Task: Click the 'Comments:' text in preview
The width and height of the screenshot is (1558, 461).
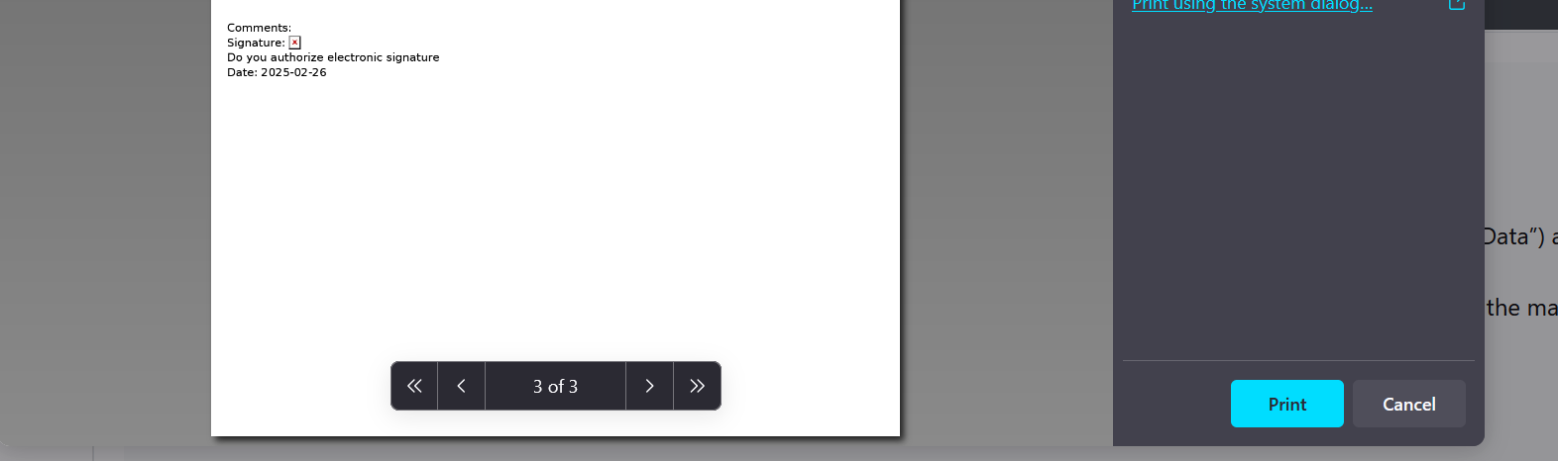Action: (x=259, y=28)
